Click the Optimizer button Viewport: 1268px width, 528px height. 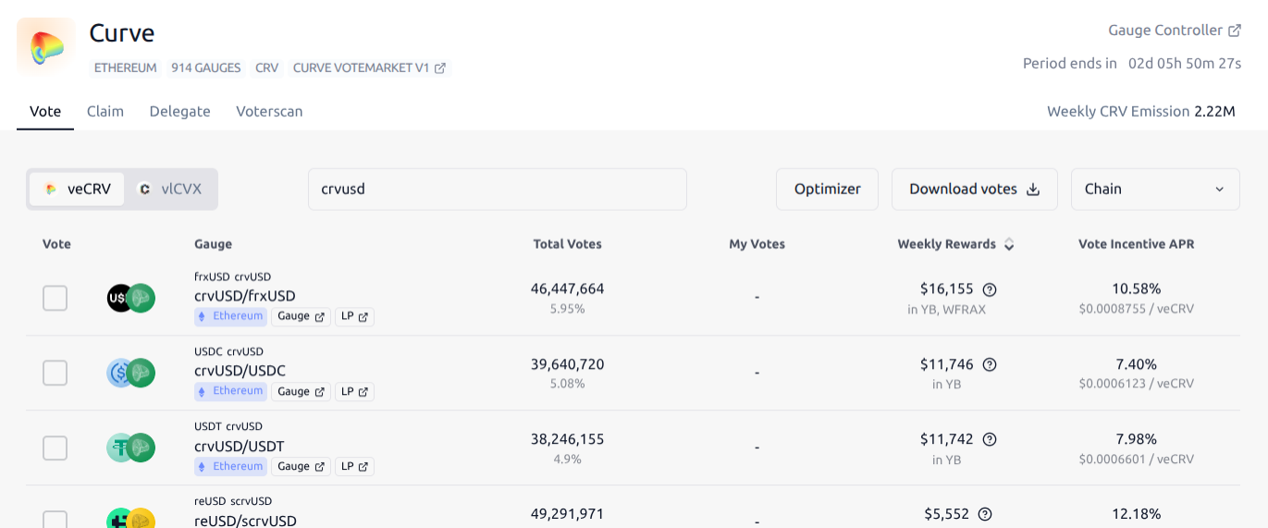click(x=827, y=189)
